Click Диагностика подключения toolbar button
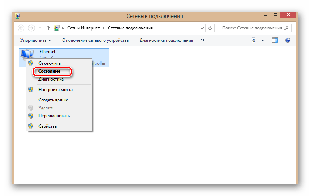This screenshot has height=196, width=310. pos(166,40)
